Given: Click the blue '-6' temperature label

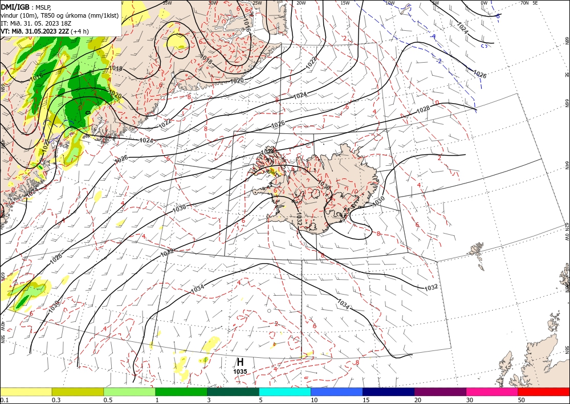Looking at the screenshot, I should [x=497, y=16].
